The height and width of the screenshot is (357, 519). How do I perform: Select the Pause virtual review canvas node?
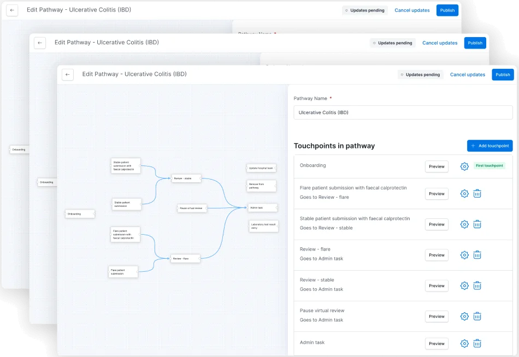192,208
